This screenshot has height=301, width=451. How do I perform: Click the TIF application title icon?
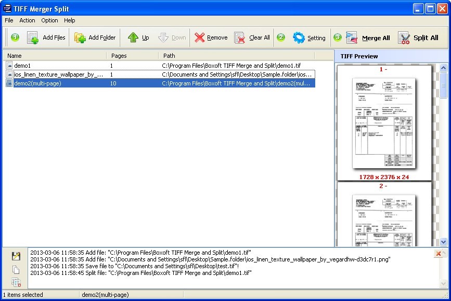[x=7, y=9]
